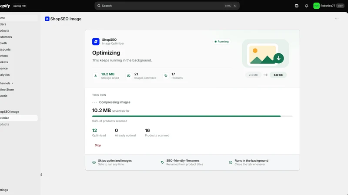Select the Optimize sidebar item
The width and height of the screenshot is (348, 195).
coord(19,118)
